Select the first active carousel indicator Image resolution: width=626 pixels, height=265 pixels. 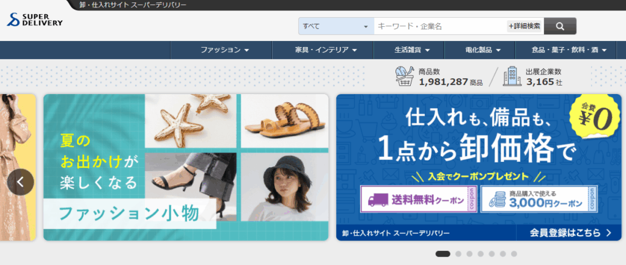pyautogui.click(x=443, y=254)
